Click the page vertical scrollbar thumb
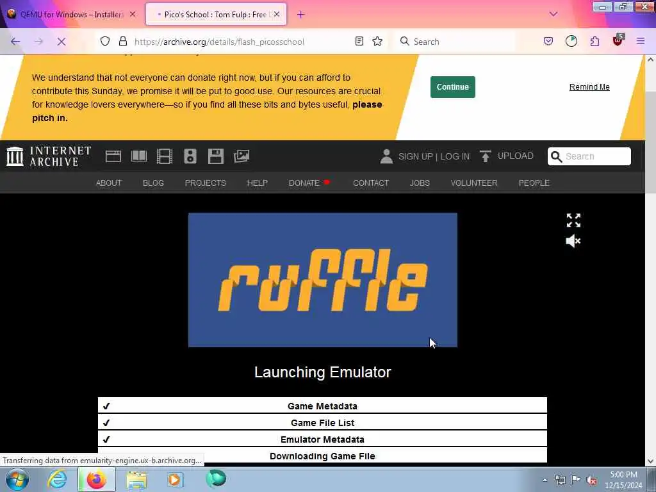656x492 pixels. pyautogui.click(x=651, y=142)
